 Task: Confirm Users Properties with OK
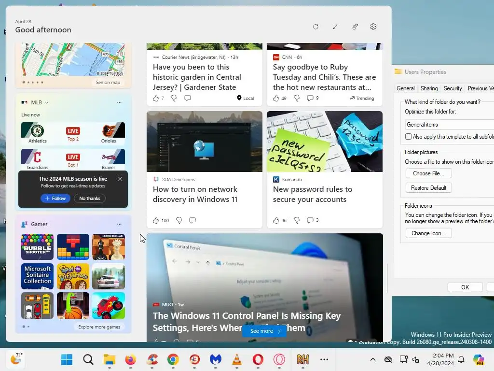pyautogui.click(x=465, y=287)
